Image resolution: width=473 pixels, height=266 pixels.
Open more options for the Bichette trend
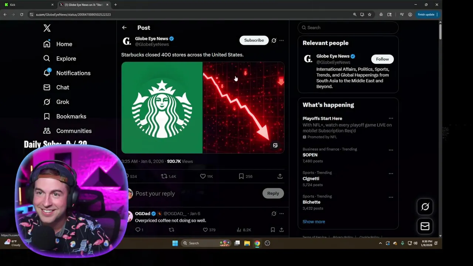[x=391, y=197]
